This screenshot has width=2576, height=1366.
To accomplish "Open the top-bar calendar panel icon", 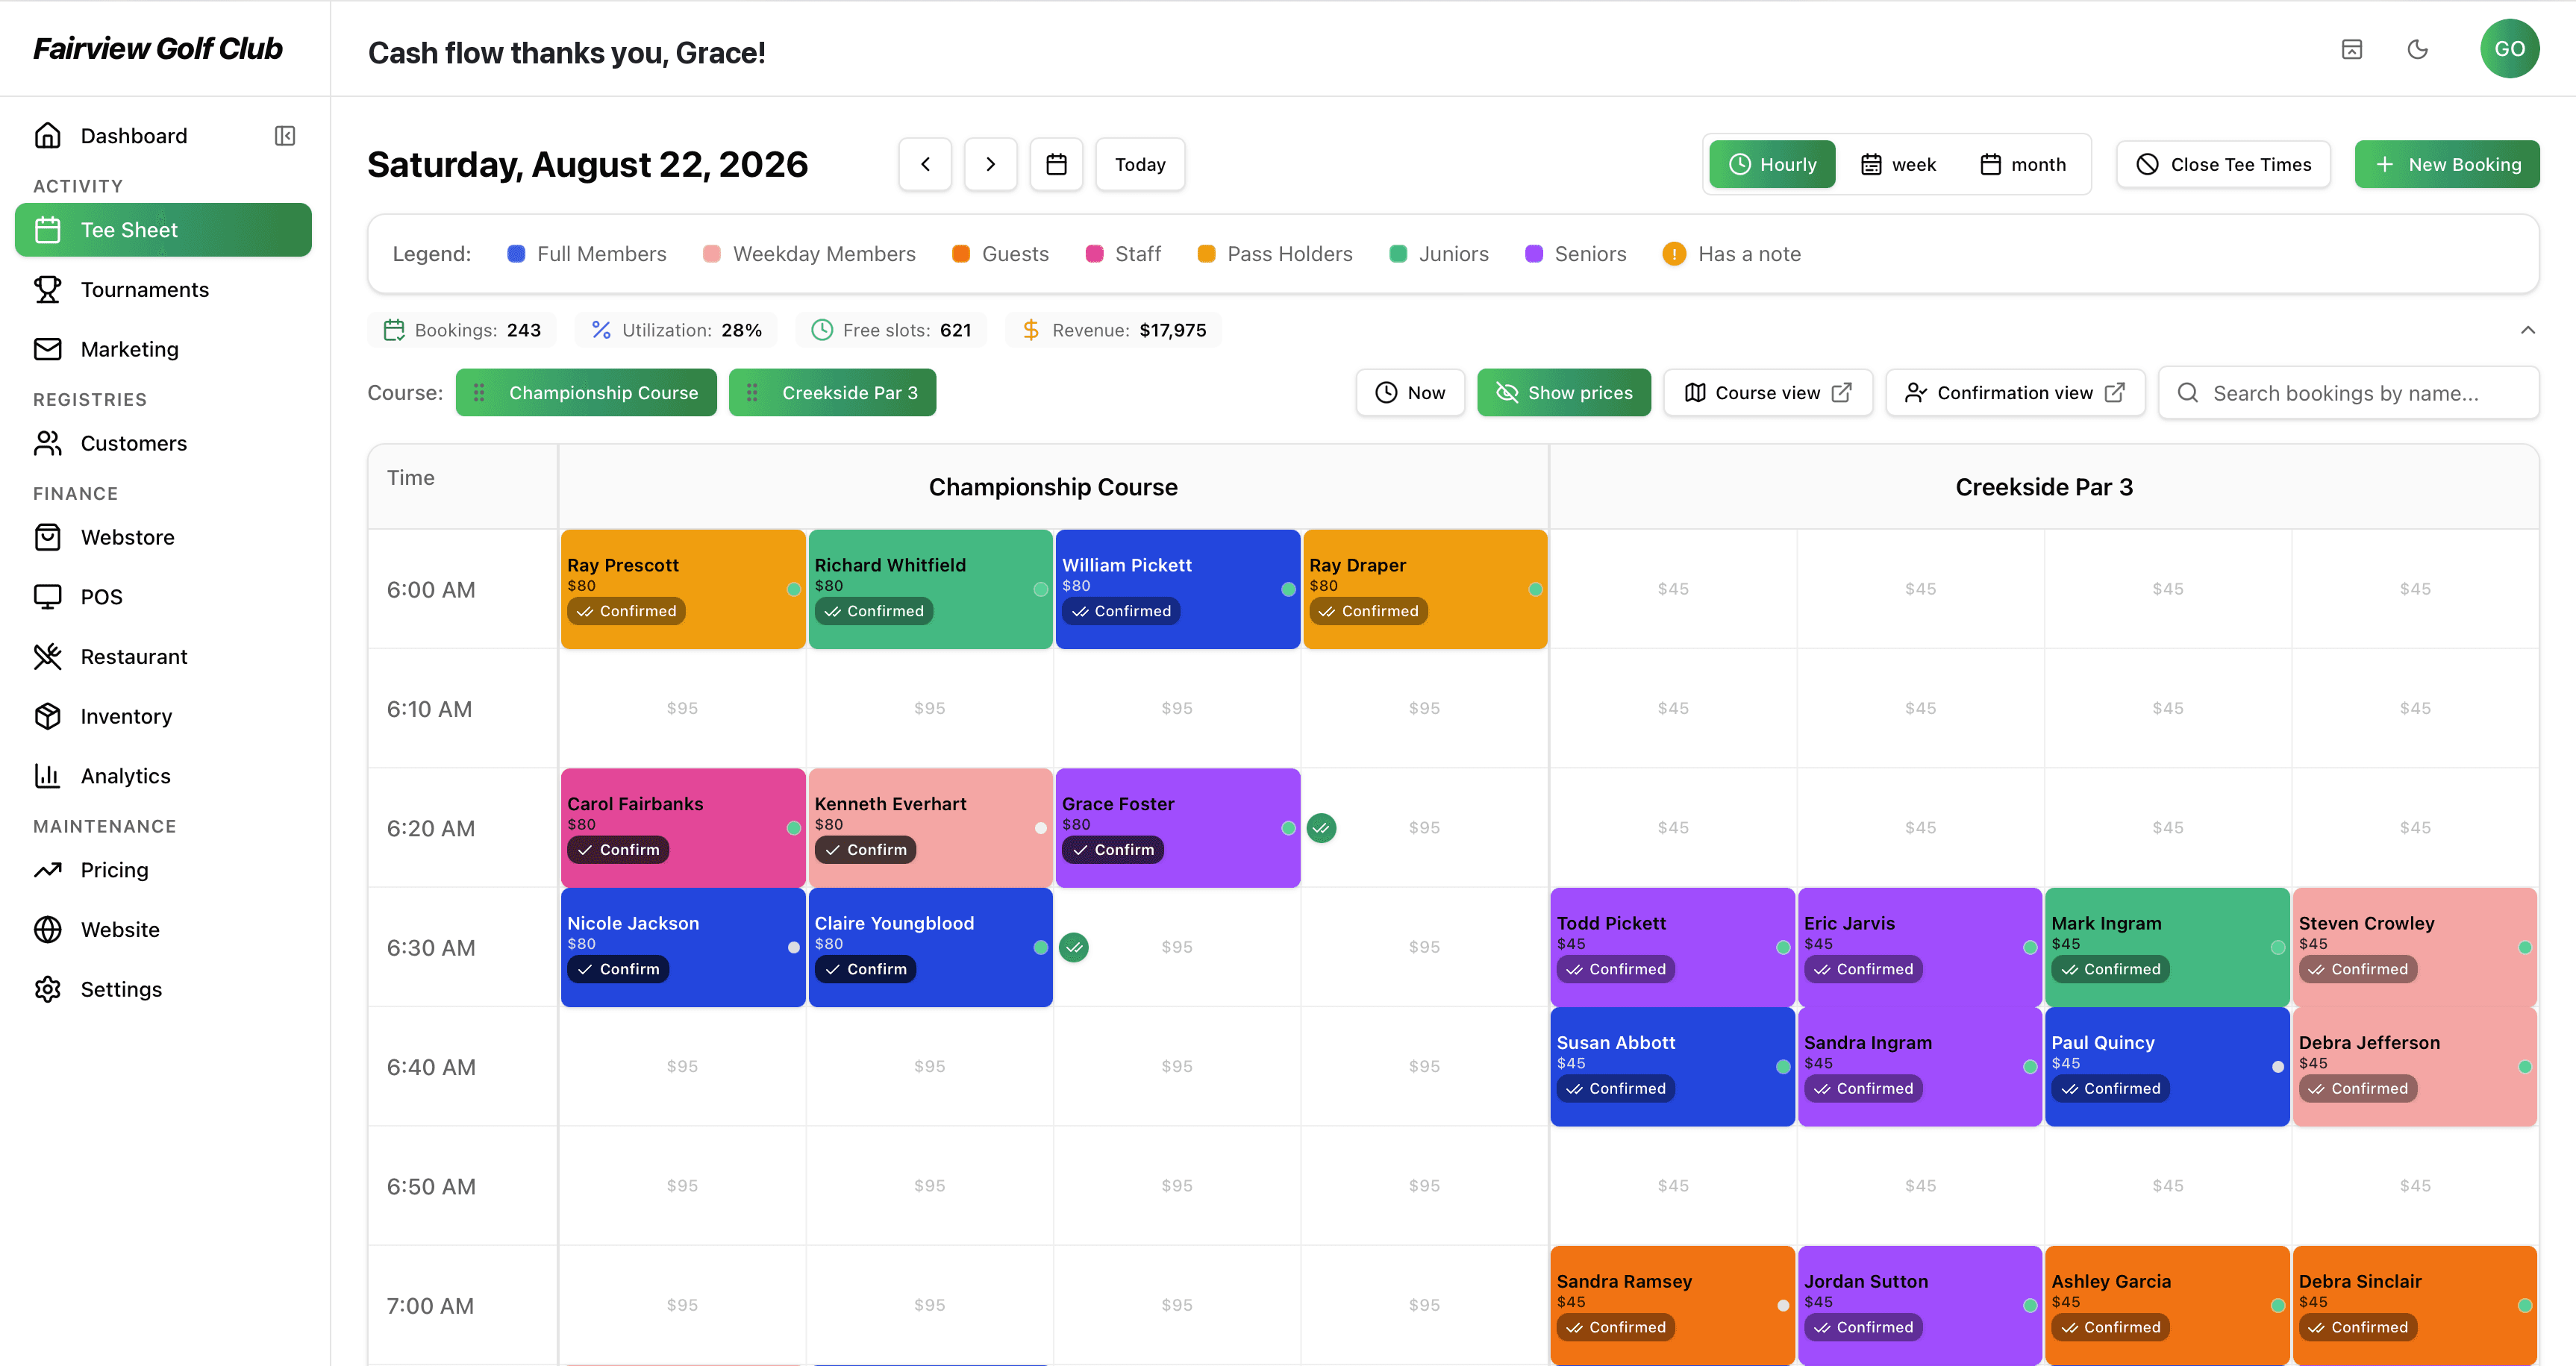I will click(x=2352, y=49).
